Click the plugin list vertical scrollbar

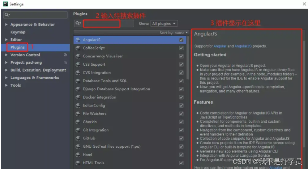pos(188,58)
